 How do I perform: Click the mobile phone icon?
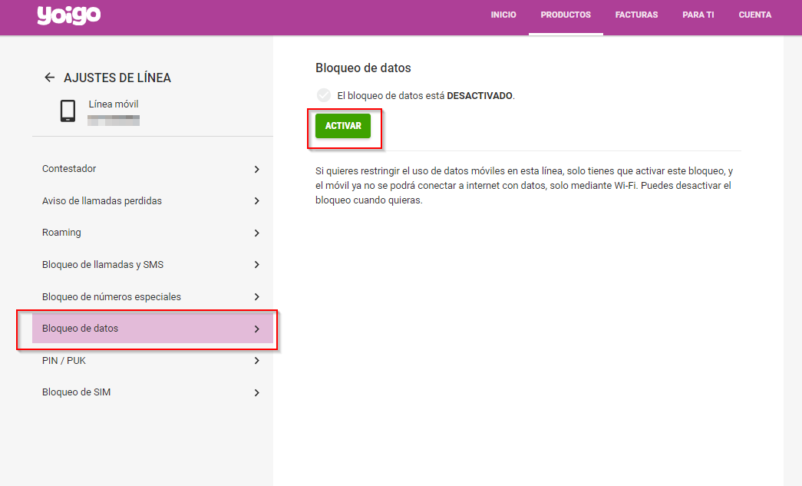(x=68, y=111)
